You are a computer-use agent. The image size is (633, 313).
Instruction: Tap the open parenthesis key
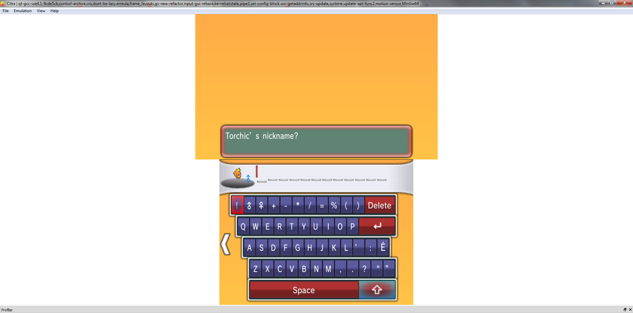346,206
